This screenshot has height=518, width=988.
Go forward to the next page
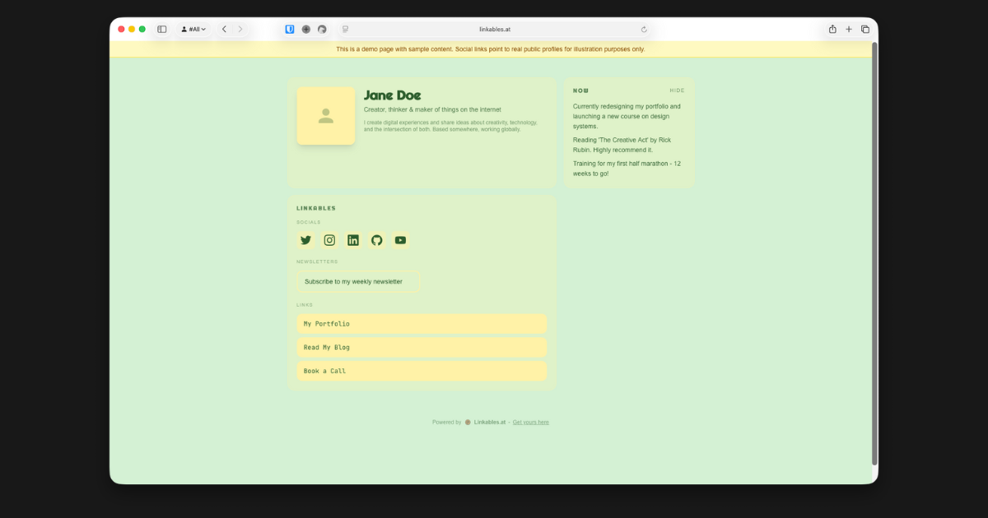tap(240, 29)
